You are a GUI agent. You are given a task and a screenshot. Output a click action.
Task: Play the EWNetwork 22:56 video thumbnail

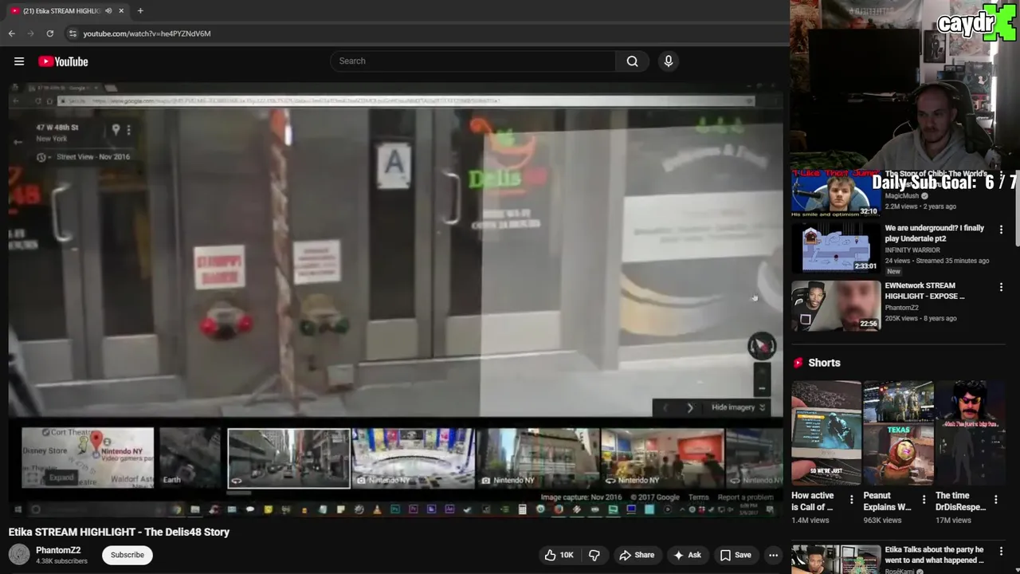click(x=836, y=305)
